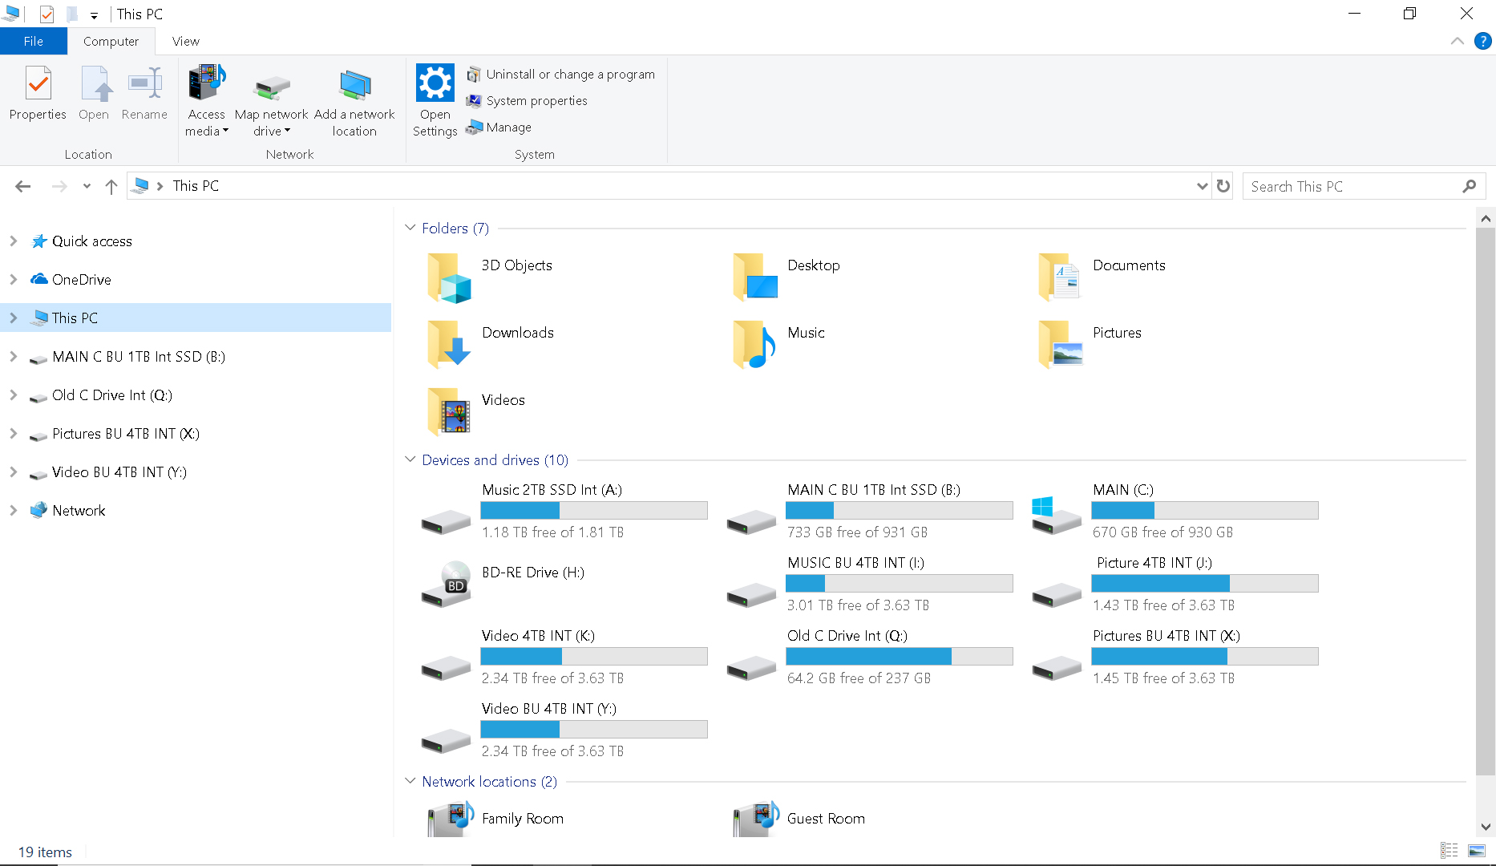The width and height of the screenshot is (1496, 866).
Task: Select MAIN C BU 1TB Int SSD (B:) in sidebar
Action: (x=138, y=356)
